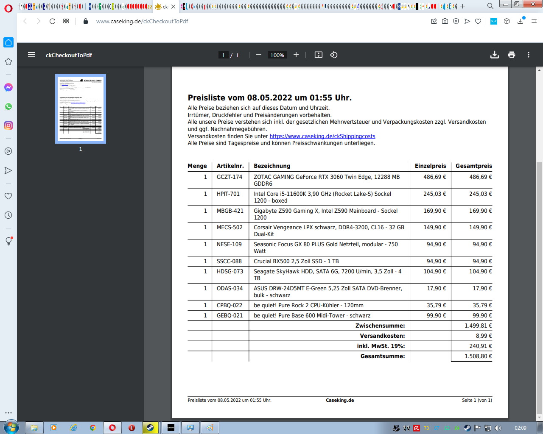Click the edit/pin page icon in address bar
This screenshot has width=543, height=434.
coord(434,21)
